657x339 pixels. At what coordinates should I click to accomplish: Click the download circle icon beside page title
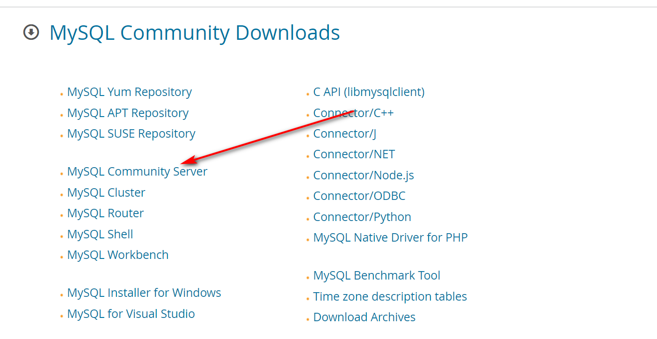[31, 32]
